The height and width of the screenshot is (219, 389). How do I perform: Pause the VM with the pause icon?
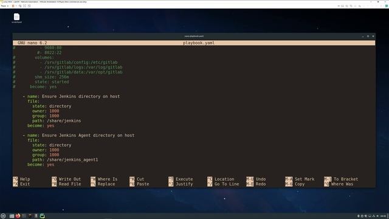click(x=13, y=6)
